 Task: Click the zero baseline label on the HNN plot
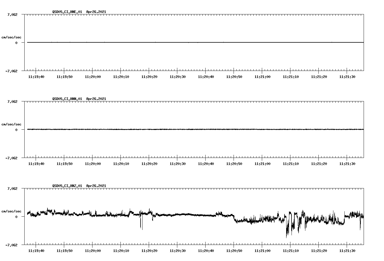click(17, 130)
